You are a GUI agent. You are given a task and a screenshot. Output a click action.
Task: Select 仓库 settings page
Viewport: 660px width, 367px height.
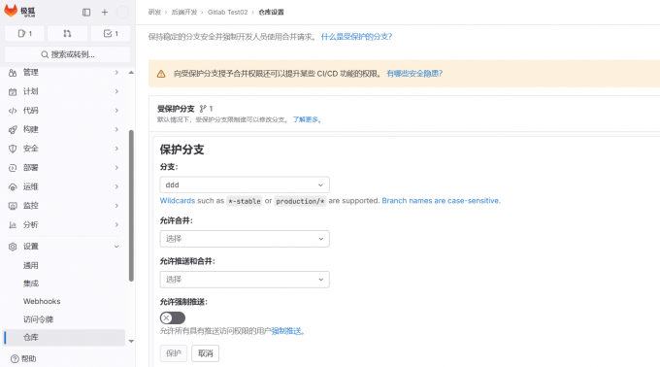pos(64,338)
